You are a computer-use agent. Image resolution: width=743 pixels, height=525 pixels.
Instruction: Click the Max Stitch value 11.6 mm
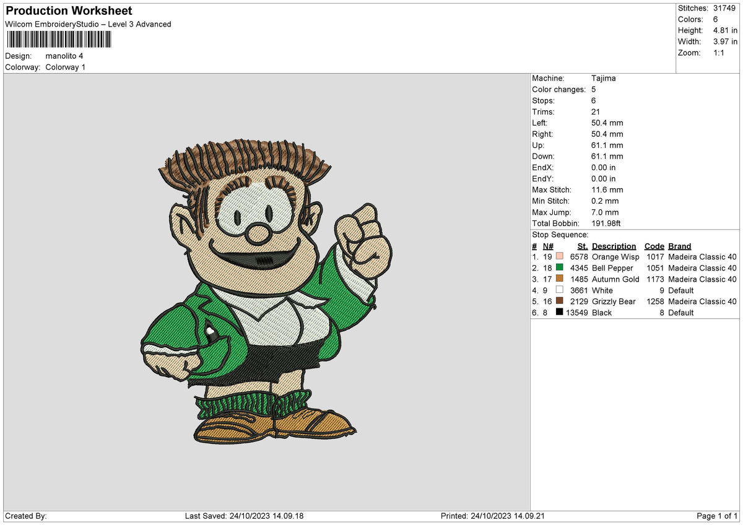[607, 189]
